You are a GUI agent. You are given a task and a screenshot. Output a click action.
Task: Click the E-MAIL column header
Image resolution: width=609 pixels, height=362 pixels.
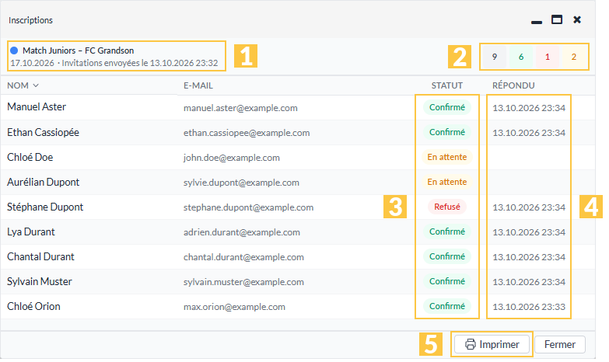198,85
